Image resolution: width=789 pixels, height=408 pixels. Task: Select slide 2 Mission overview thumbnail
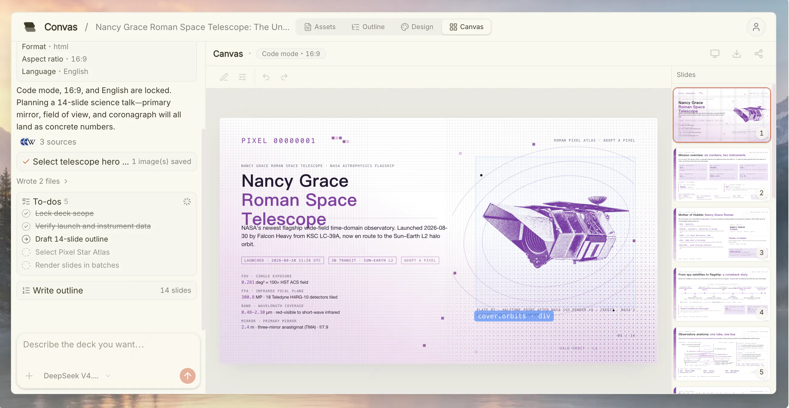[721, 175]
